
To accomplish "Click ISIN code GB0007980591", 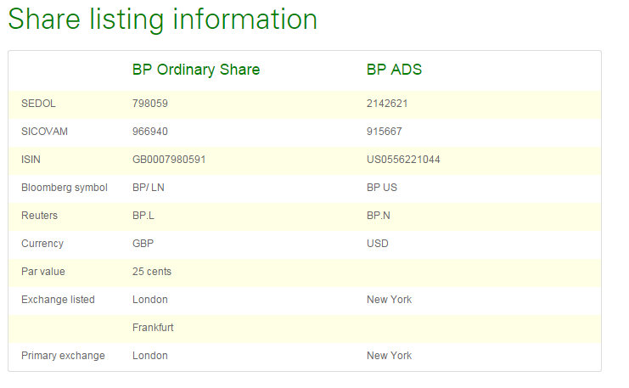I will click(x=169, y=160).
